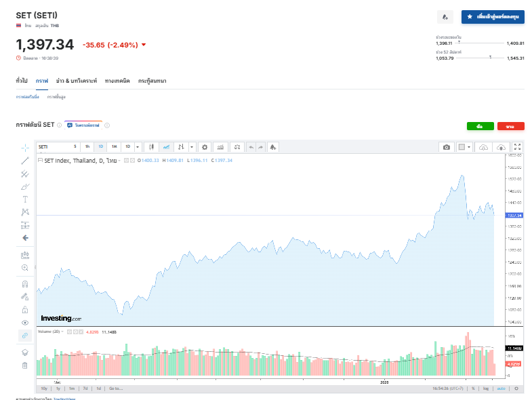Set time range to 10y
This screenshot has width=532, height=400.
(44, 388)
